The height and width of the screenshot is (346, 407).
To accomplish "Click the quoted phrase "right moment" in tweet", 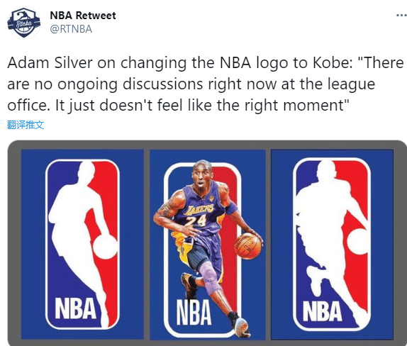I will (294, 106).
